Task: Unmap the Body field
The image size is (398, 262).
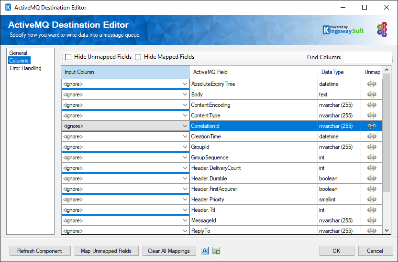Action: [372, 94]
